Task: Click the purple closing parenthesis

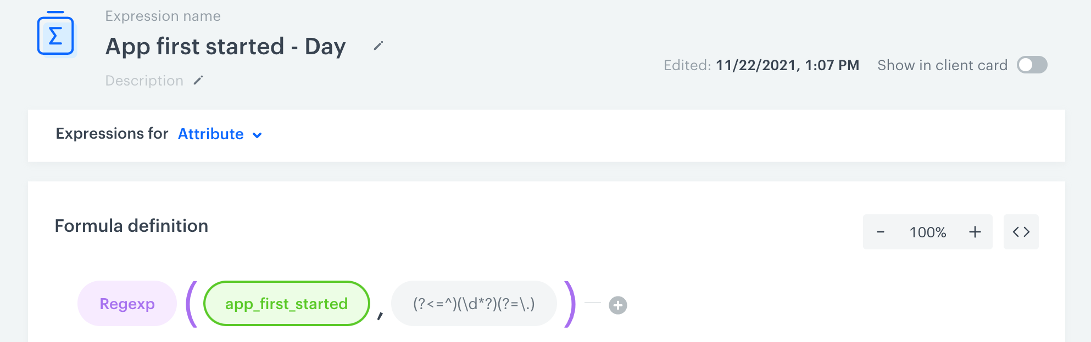Action: click(x=570, y=304)
